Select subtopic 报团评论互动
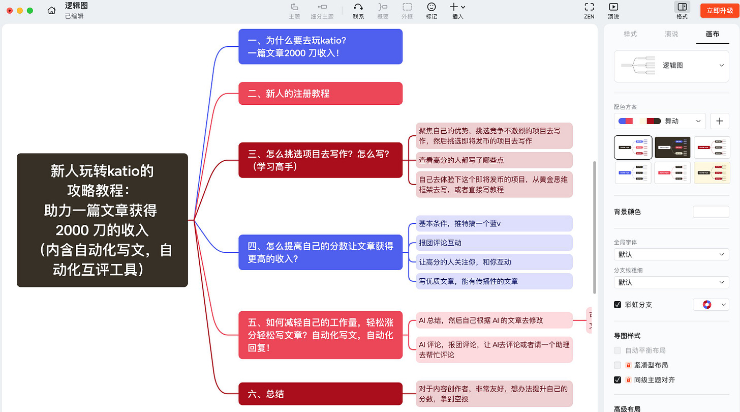 [494, 243]
